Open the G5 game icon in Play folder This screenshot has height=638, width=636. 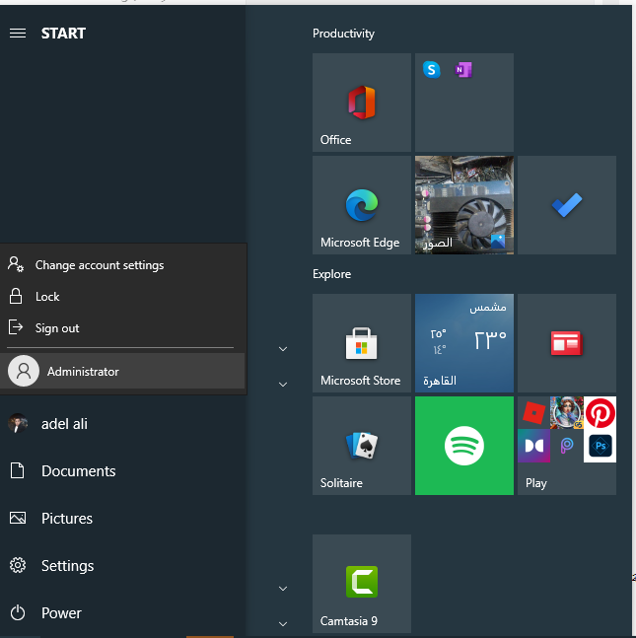567,412
